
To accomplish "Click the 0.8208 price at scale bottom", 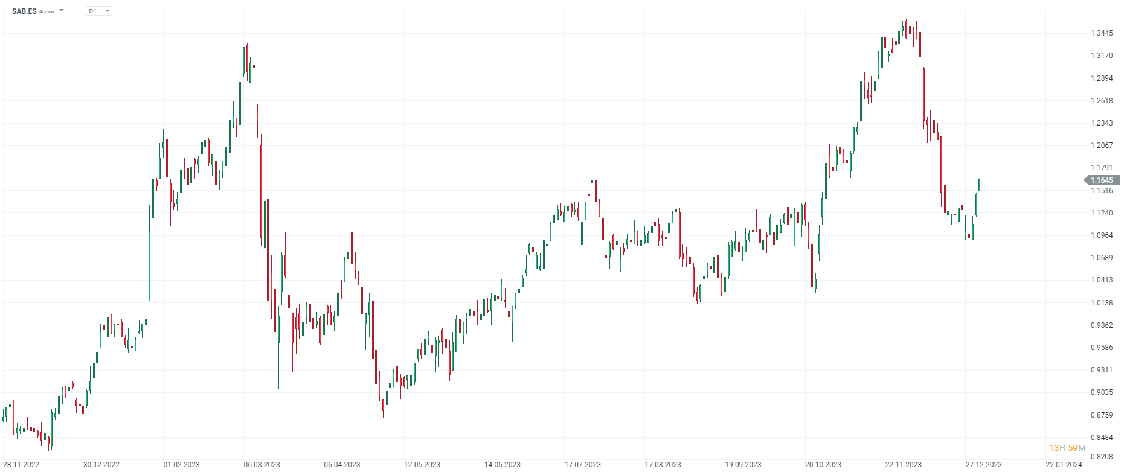I will pyautogui.click(x=1102, y=457).
